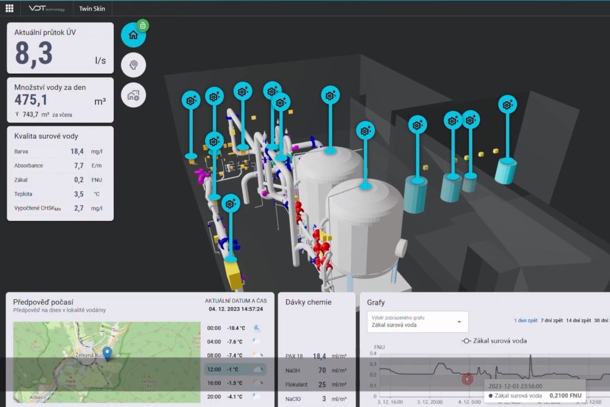Image resolution: width=610 pixels, height=407 pixels.
Task: Switch graph range to 7 dní zpět
Action: (x=551, y=320)
